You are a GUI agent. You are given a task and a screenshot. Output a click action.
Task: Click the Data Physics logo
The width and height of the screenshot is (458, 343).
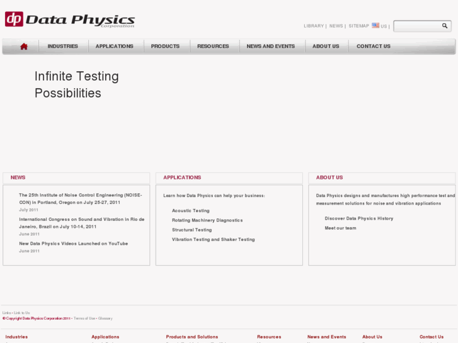pos(70,20)
